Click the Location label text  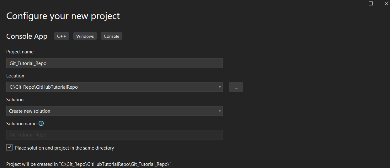pos(15,76)
